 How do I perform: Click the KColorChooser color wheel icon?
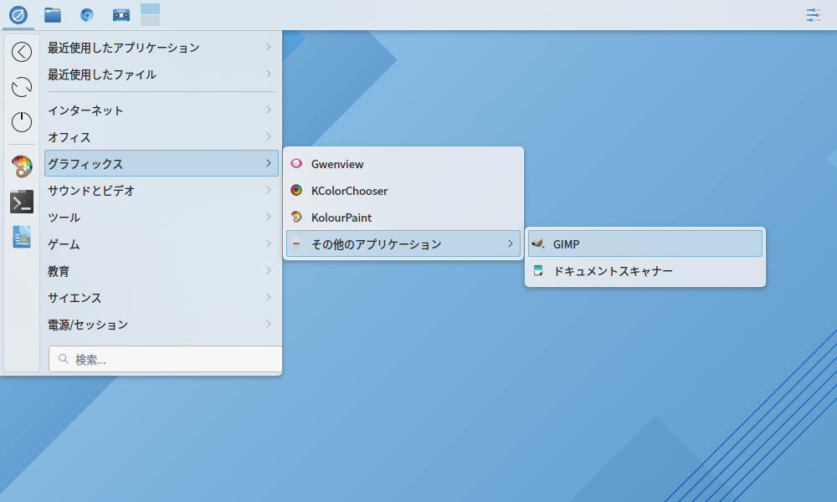[296, 190]
